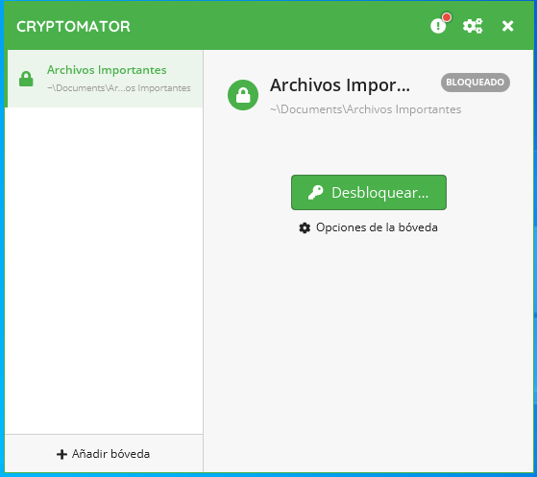Open Cryptomator preferences gears icon
The image size is (537, 477).
point(473,26)
